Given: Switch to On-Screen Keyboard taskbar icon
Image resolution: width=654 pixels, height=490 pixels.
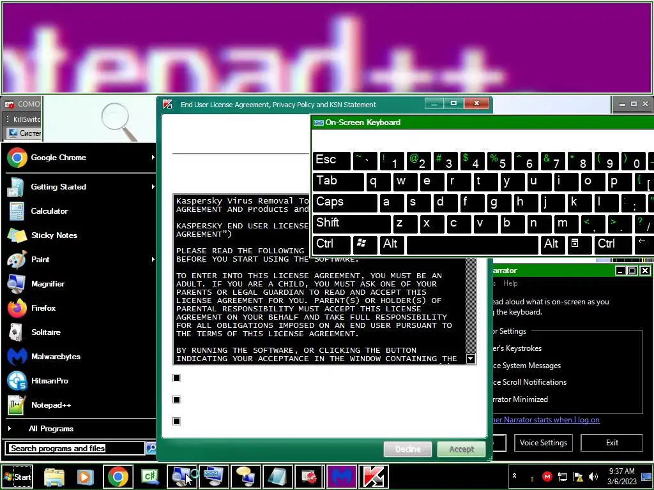Looking at the screenshot, I should tap(213, 477).
